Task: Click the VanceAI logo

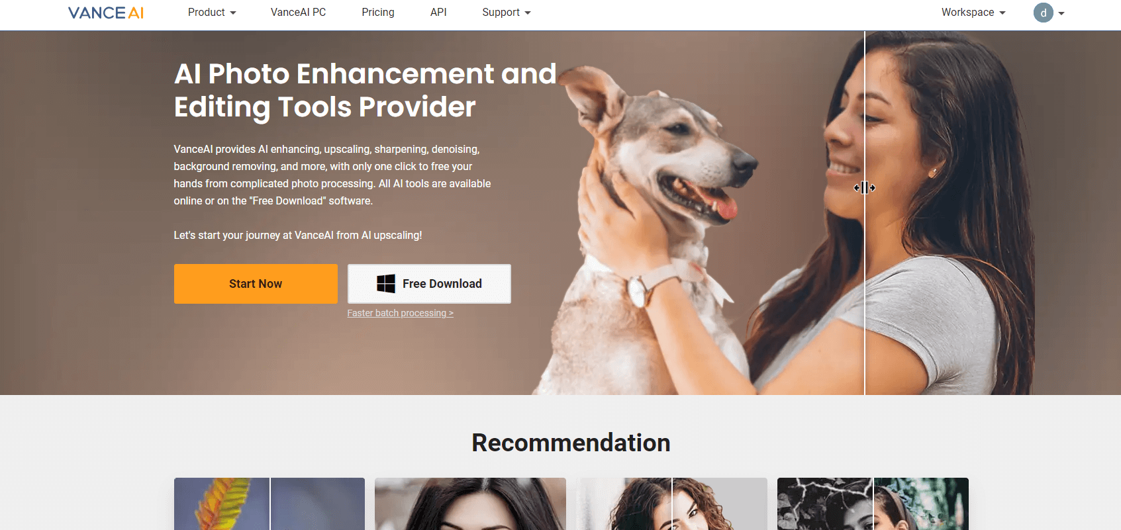Action: 106,13
